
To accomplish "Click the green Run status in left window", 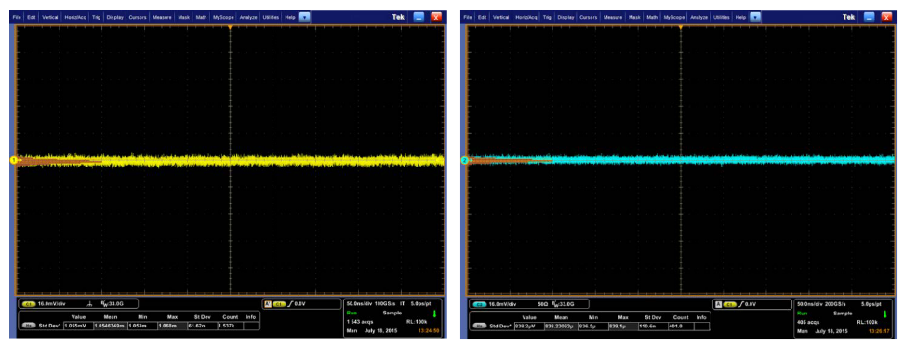I will (x=352, y=313).
